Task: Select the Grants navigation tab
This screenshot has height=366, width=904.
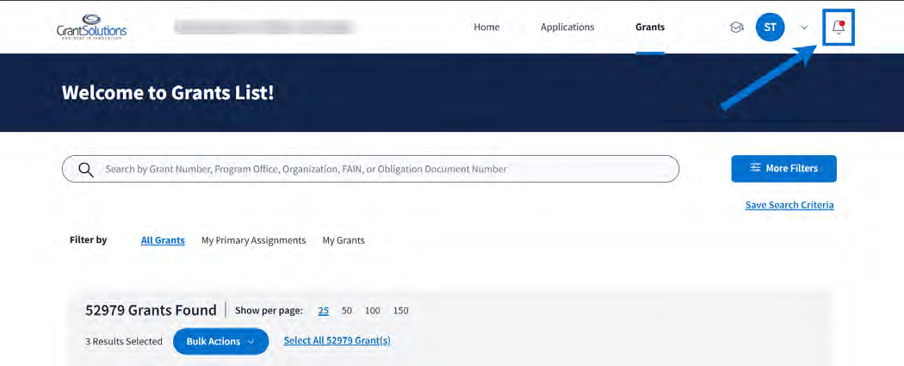Action: [x=650, y=28]
